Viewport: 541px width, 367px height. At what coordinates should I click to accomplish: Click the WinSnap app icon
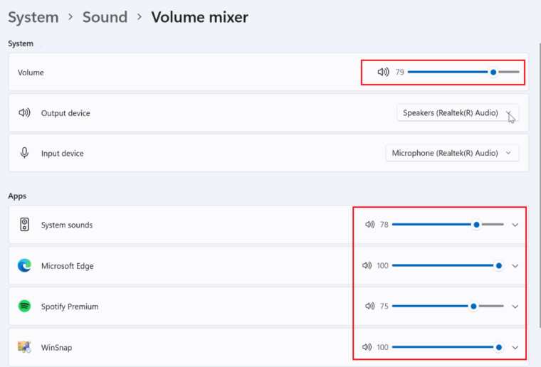point(24,346)
